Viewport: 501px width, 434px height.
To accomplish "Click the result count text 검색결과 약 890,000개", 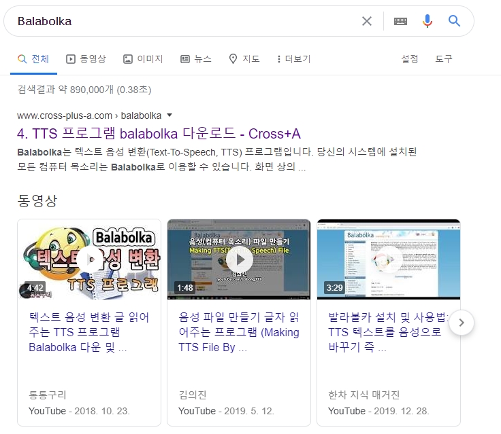I will point(84,90).
